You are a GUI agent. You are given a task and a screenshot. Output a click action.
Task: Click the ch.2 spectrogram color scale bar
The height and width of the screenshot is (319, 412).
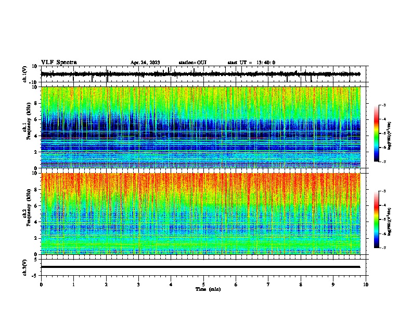click(376, 219)
